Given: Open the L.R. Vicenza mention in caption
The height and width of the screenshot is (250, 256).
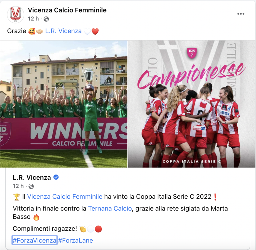Looking at the screenshot, I should pos(63,31).
